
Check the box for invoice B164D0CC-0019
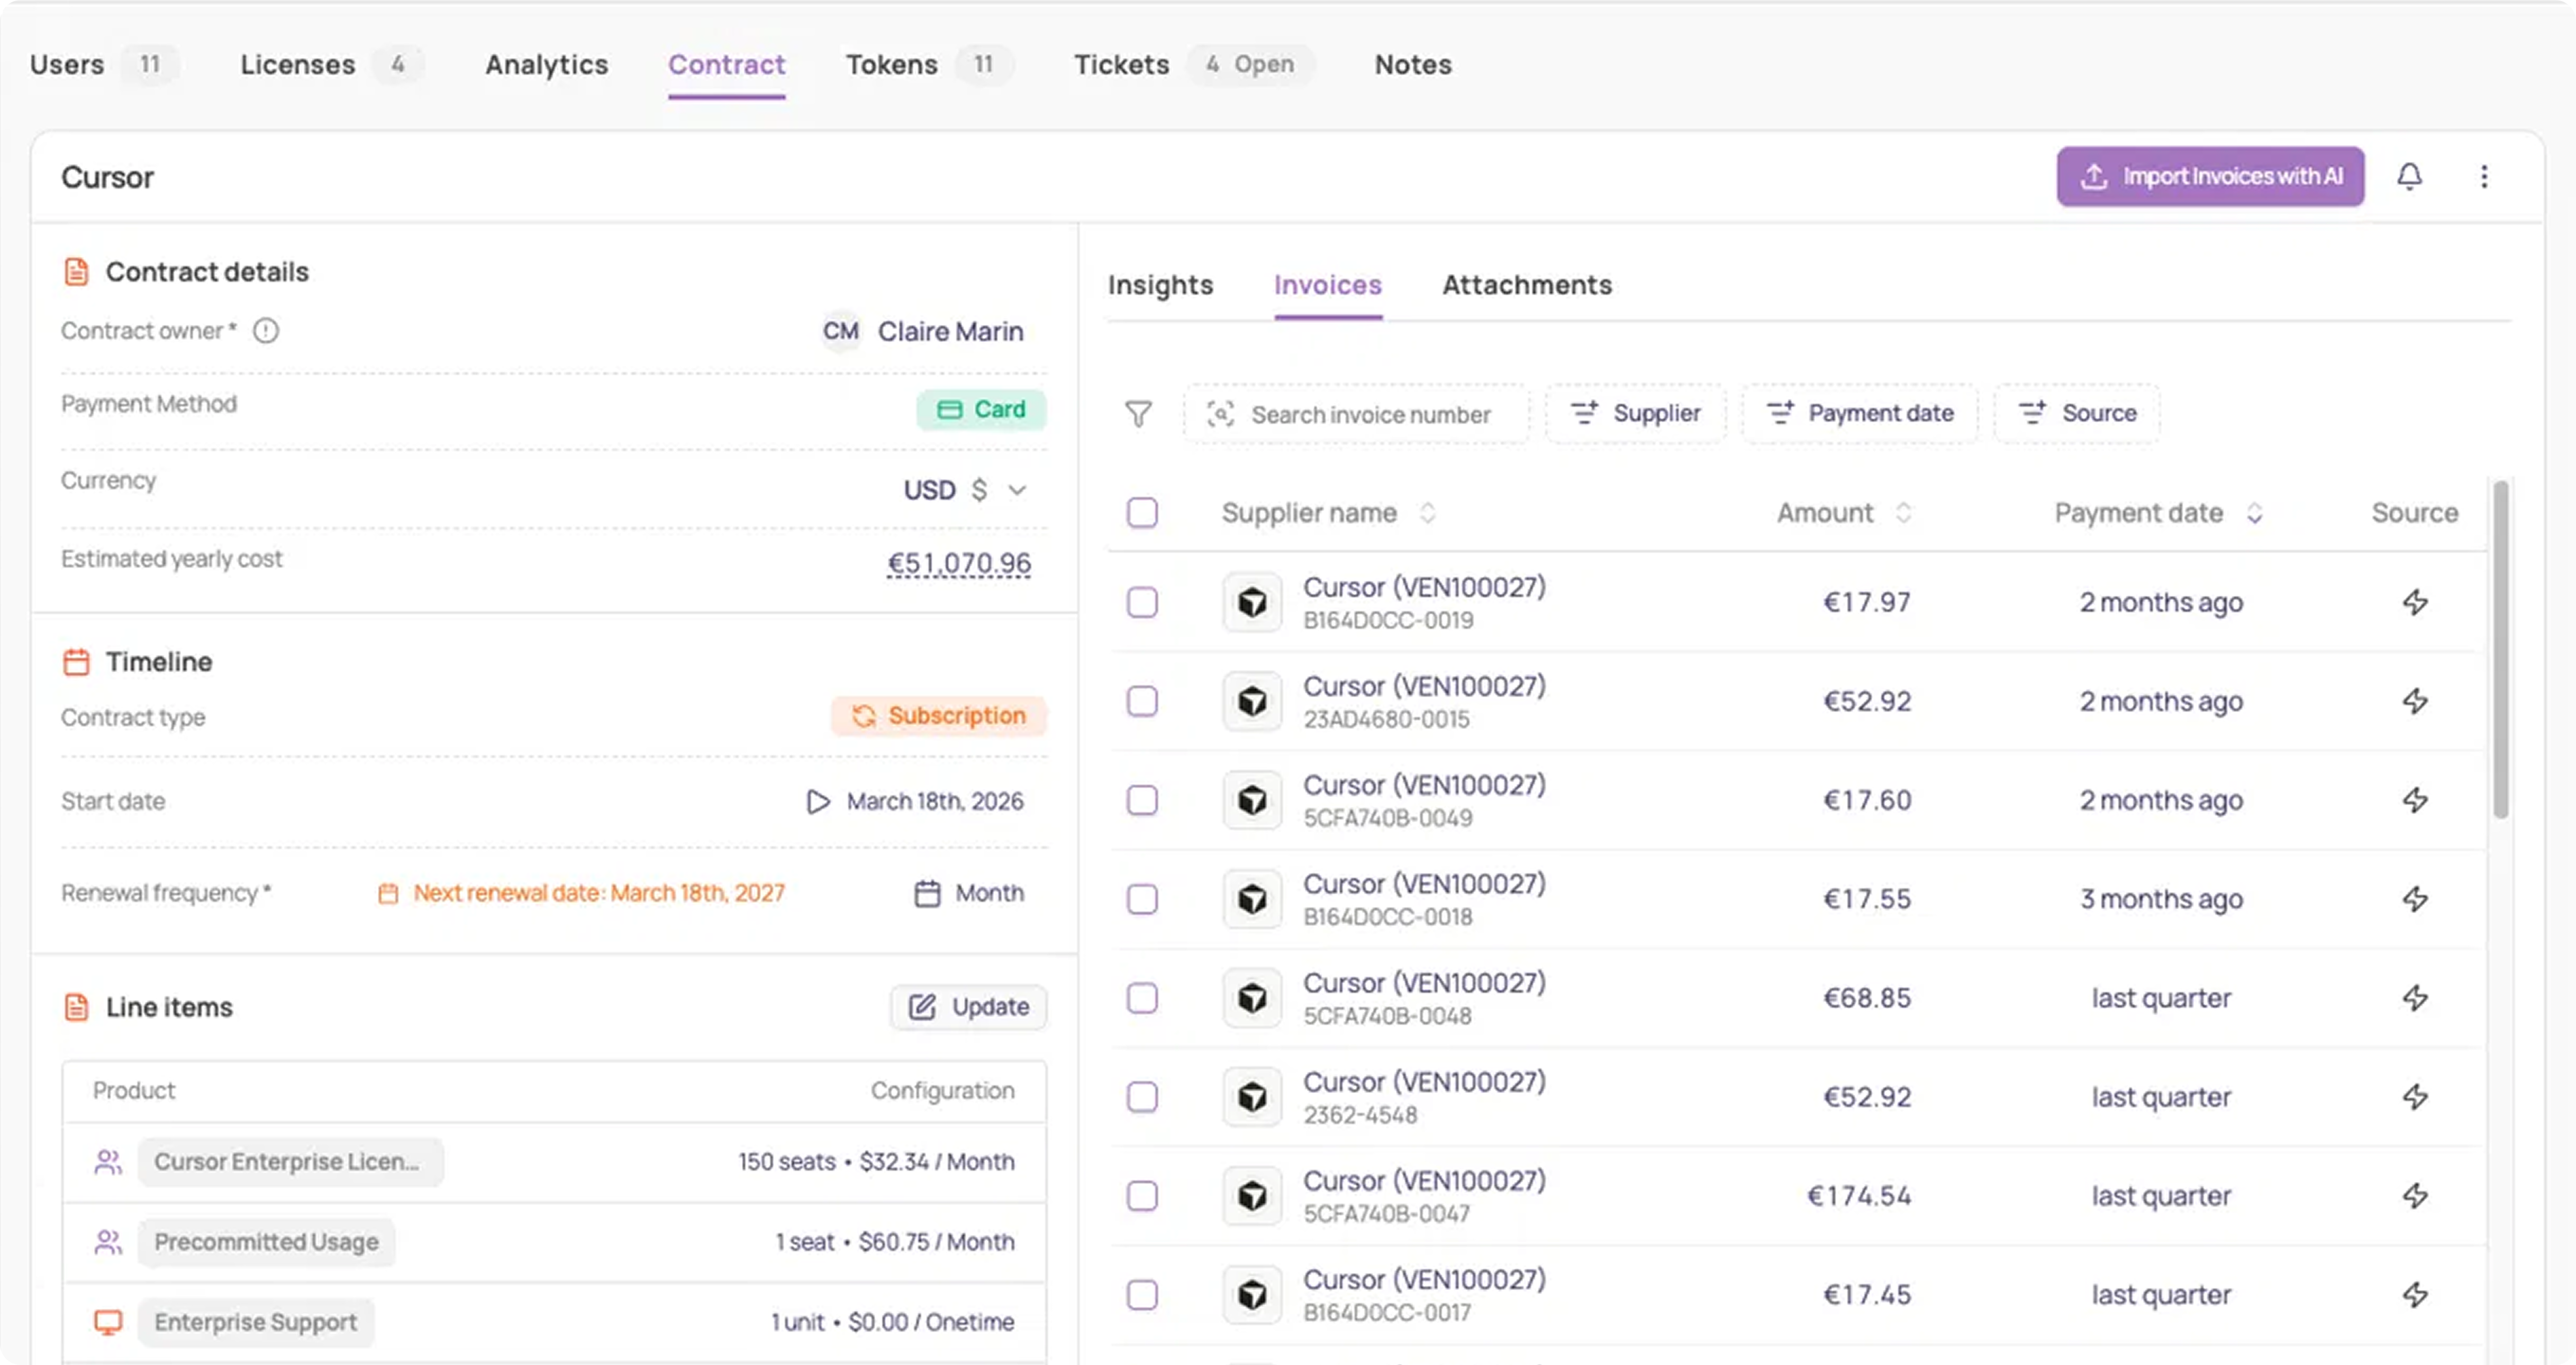coord(1142,602)
